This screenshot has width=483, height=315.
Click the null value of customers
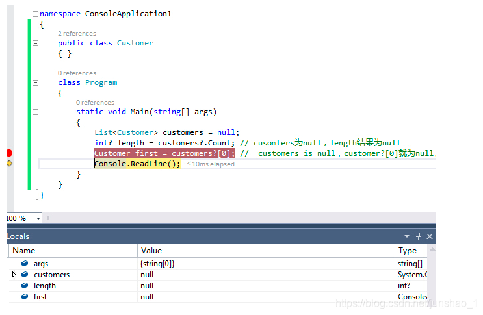coord(147,275)
